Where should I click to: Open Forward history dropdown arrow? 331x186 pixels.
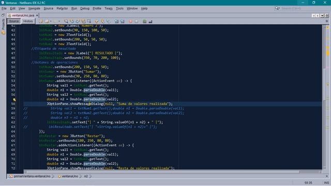tap(59, 21)
